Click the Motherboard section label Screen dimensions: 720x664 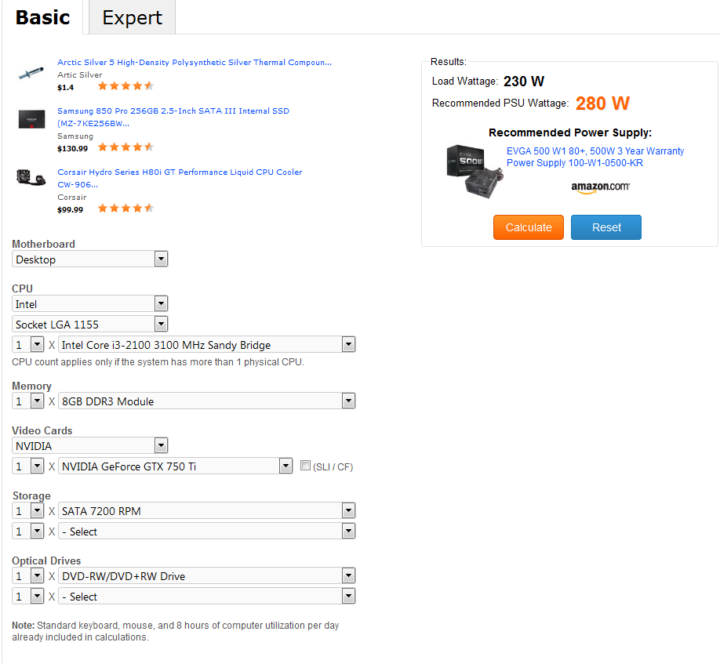point(44,244)
